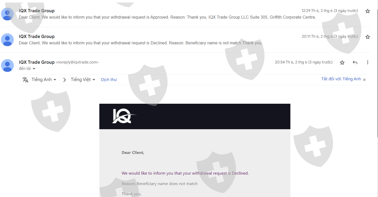Click sender avatar of the second email
Viewport: 378px width, 197px height.
click(7, 40)
